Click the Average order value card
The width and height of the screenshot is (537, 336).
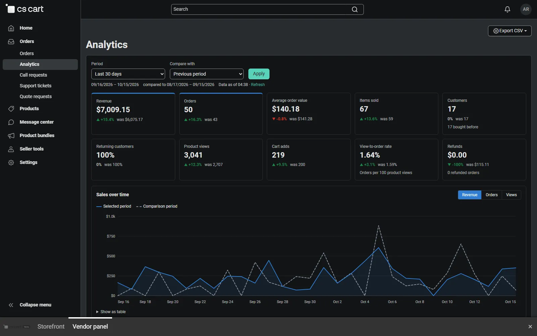click(309, 114)
